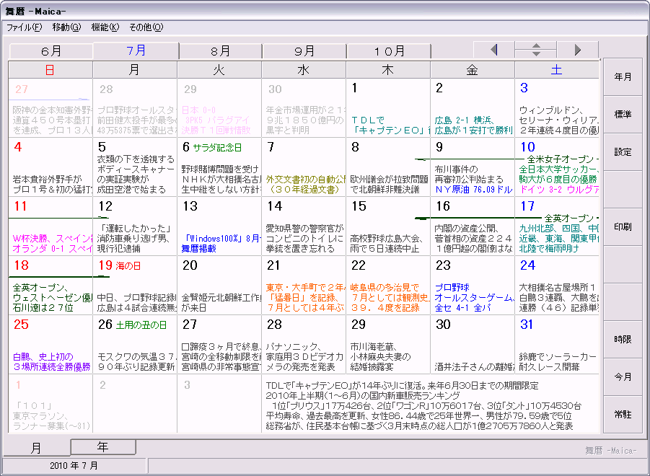Viewport: 650px width, 476px height.
Task: Click the 年月 side button
Action: pos(623,77)
